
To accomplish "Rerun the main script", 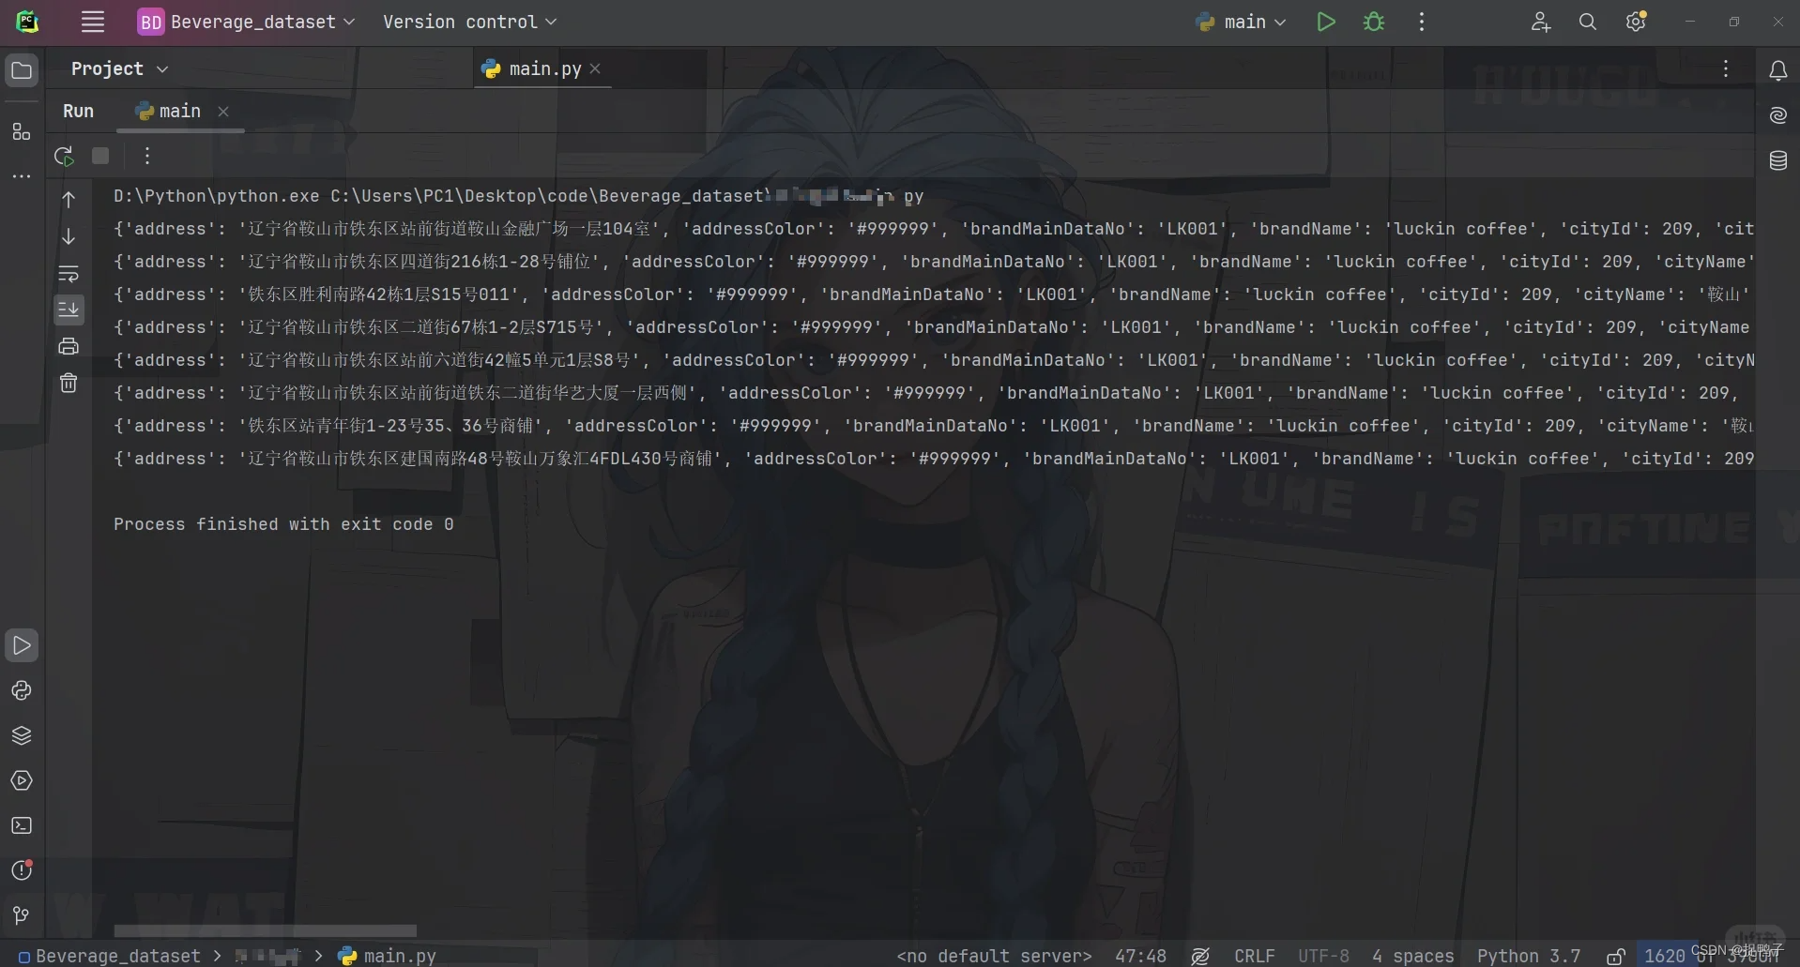I will click(64, 156).
